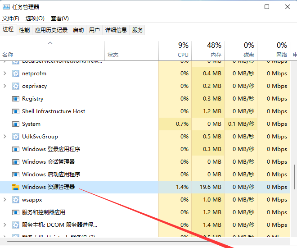The height and width of the screenshot is (248, 297).
Task: Switch to the 启动 tab
Action: (78, 30)
